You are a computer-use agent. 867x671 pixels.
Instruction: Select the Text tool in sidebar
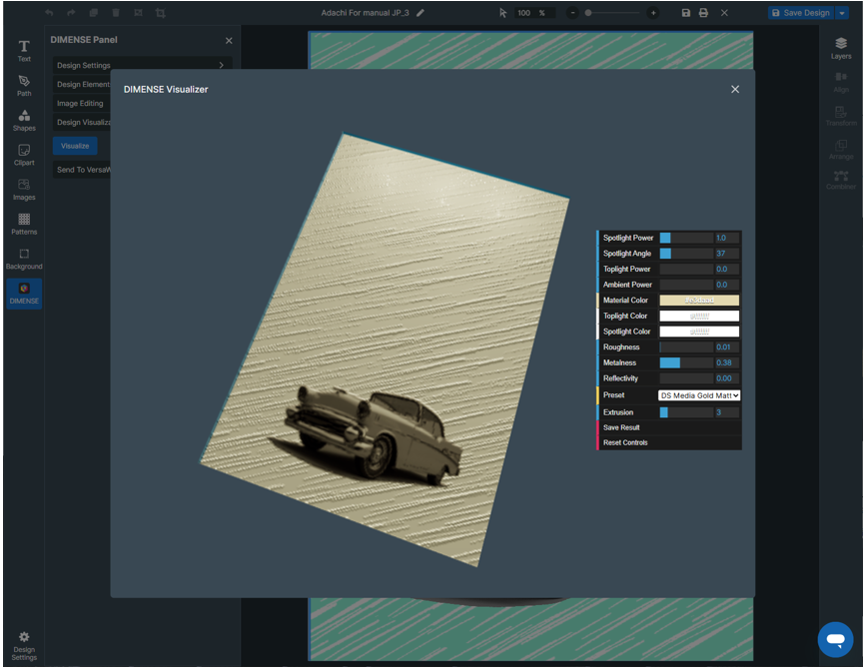[x=24, y=51]
